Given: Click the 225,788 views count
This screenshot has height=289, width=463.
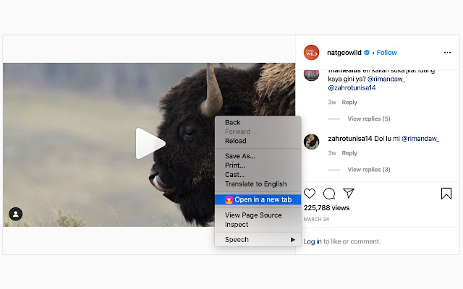Looking at the screenshot, I should tap(326, 208).
